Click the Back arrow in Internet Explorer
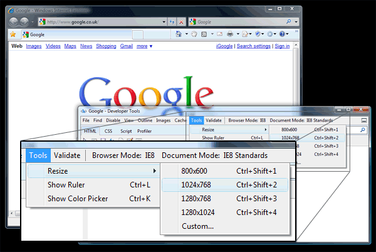Viewport: 376px width, 252px height. tap(14, 22)
